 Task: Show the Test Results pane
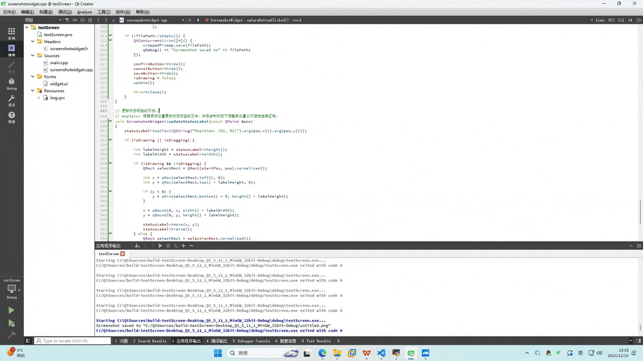point(316,341)
